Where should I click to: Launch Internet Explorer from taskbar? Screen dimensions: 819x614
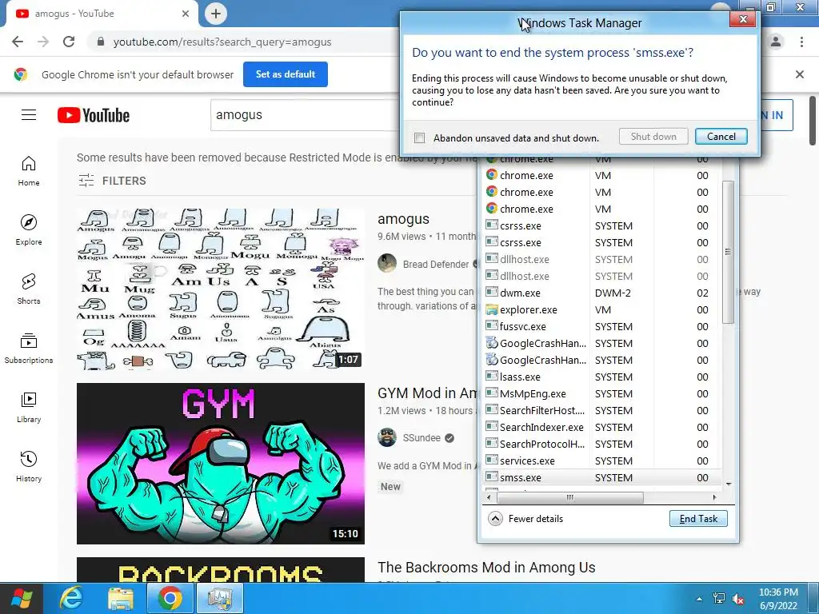pyautogui.click(x=71, y=598)
